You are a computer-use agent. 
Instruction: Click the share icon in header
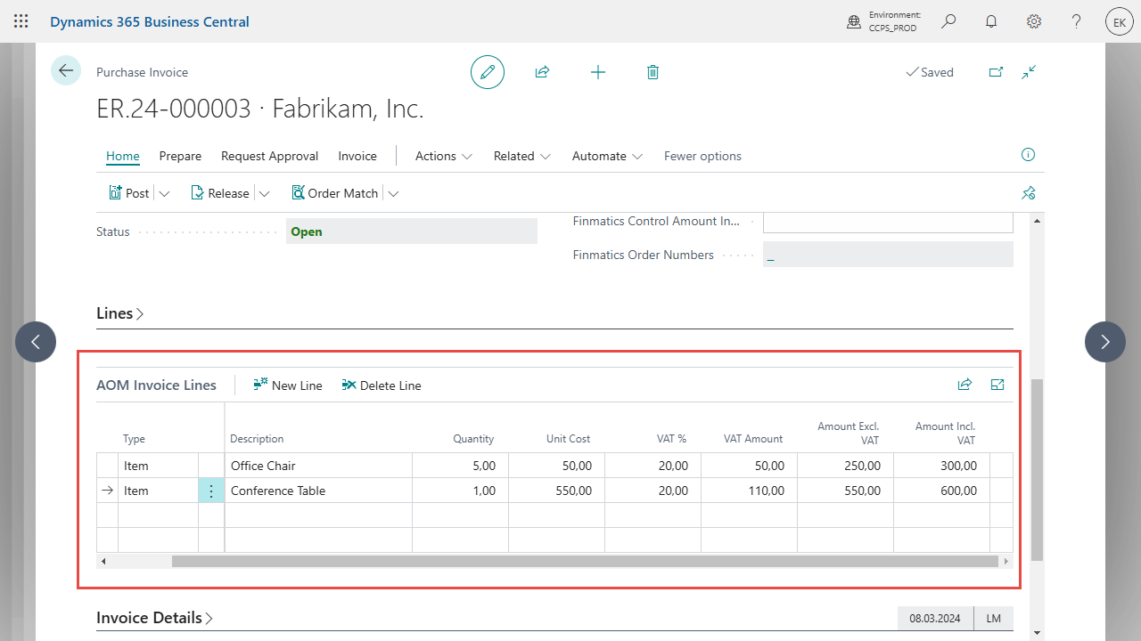pos(542,72)
